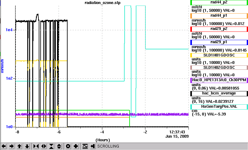Click the vertical zoom-out (up/down triangles) button
The image size is (248, 150).
(x=59, y=146)
